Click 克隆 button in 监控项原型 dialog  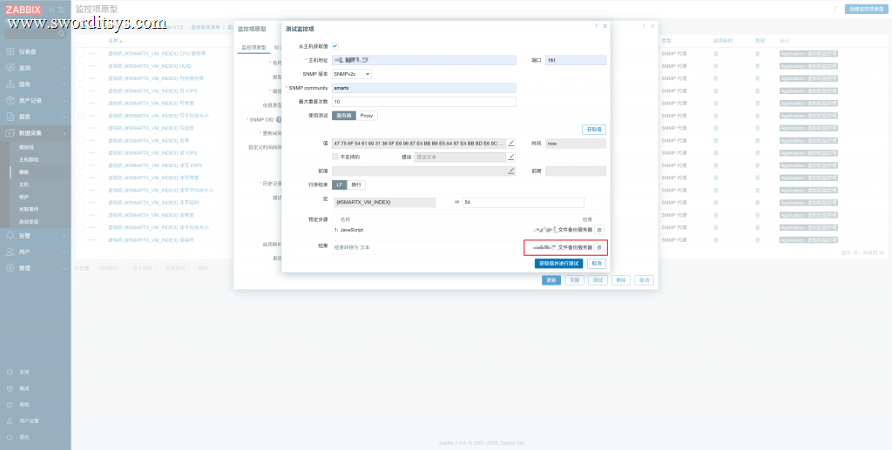(x=574, y=280)
